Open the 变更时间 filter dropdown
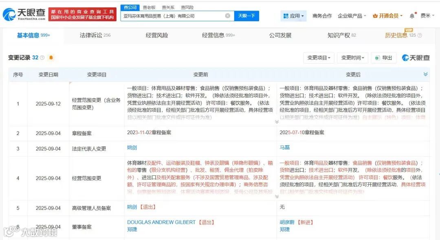This screenshot has height=240, width=440. [352, 58]
